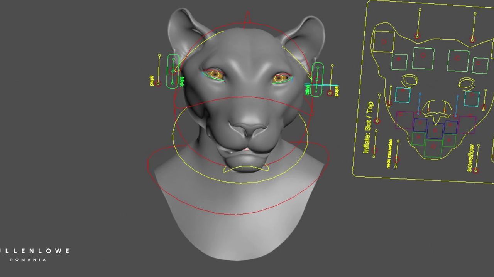Screen dimensions: 494x277
Task: Select the top-right ear slider handle in panel
Action: point(472,39)
